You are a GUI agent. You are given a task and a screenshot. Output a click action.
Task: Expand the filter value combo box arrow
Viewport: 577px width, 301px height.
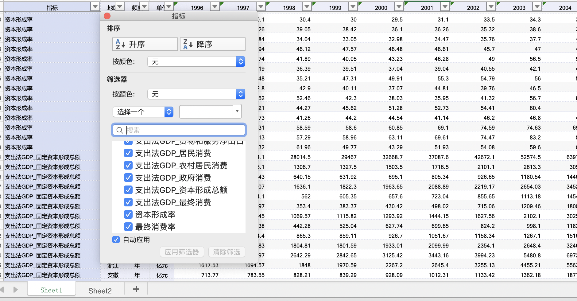pos(237,111)
